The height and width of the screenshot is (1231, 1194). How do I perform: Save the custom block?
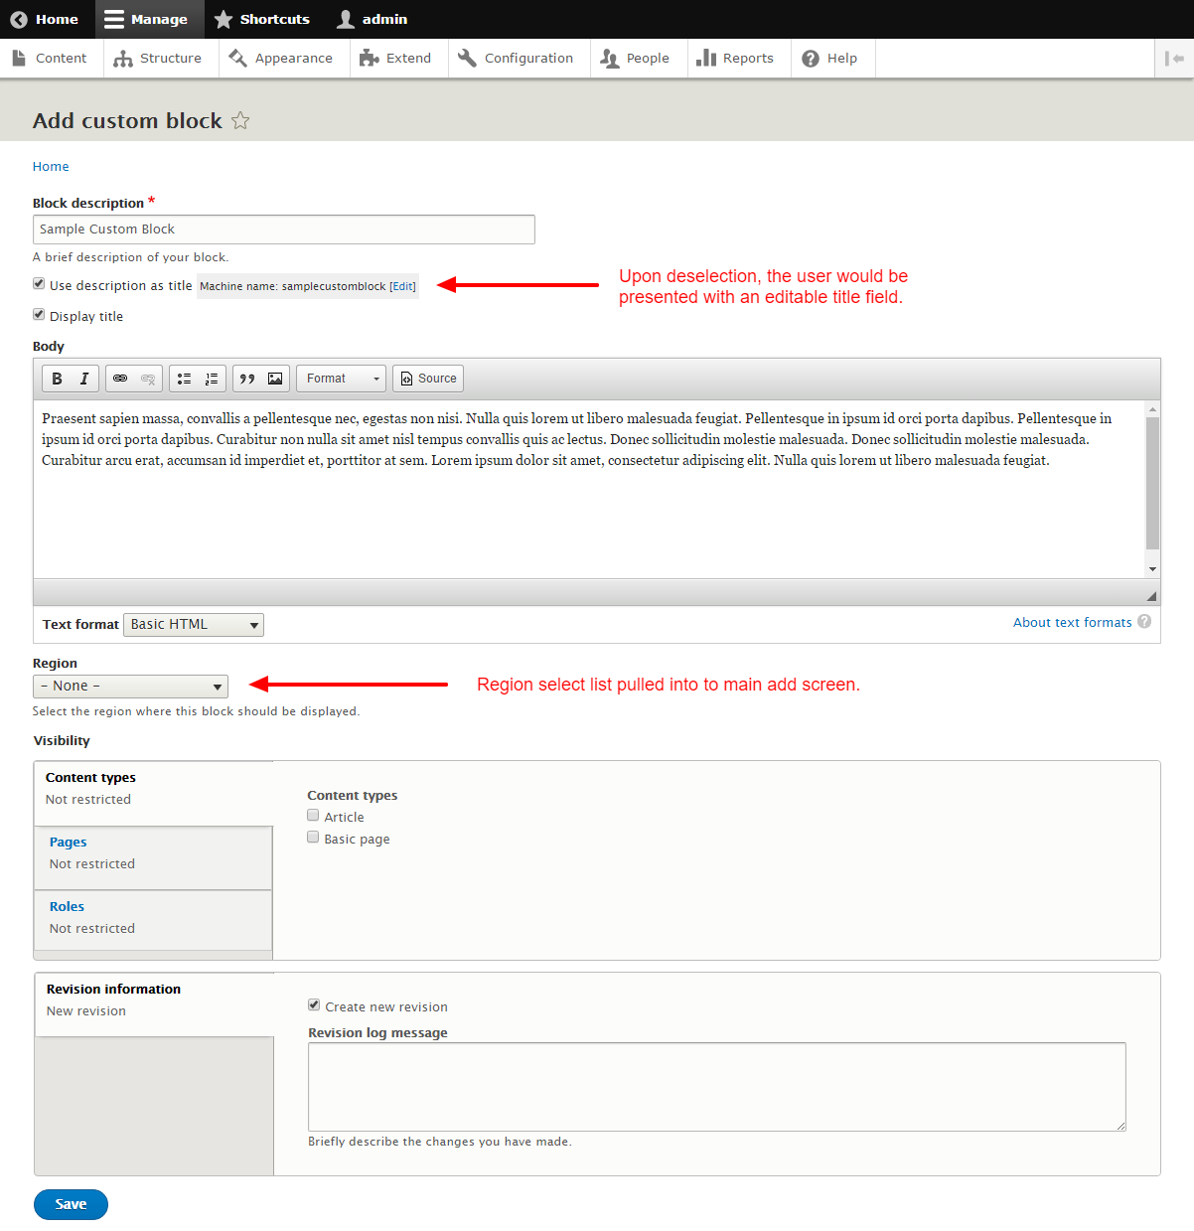70,1204
